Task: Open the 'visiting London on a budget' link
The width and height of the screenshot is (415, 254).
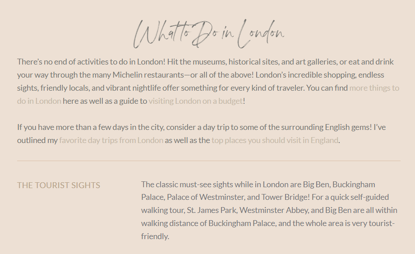Action: point(196,101)
